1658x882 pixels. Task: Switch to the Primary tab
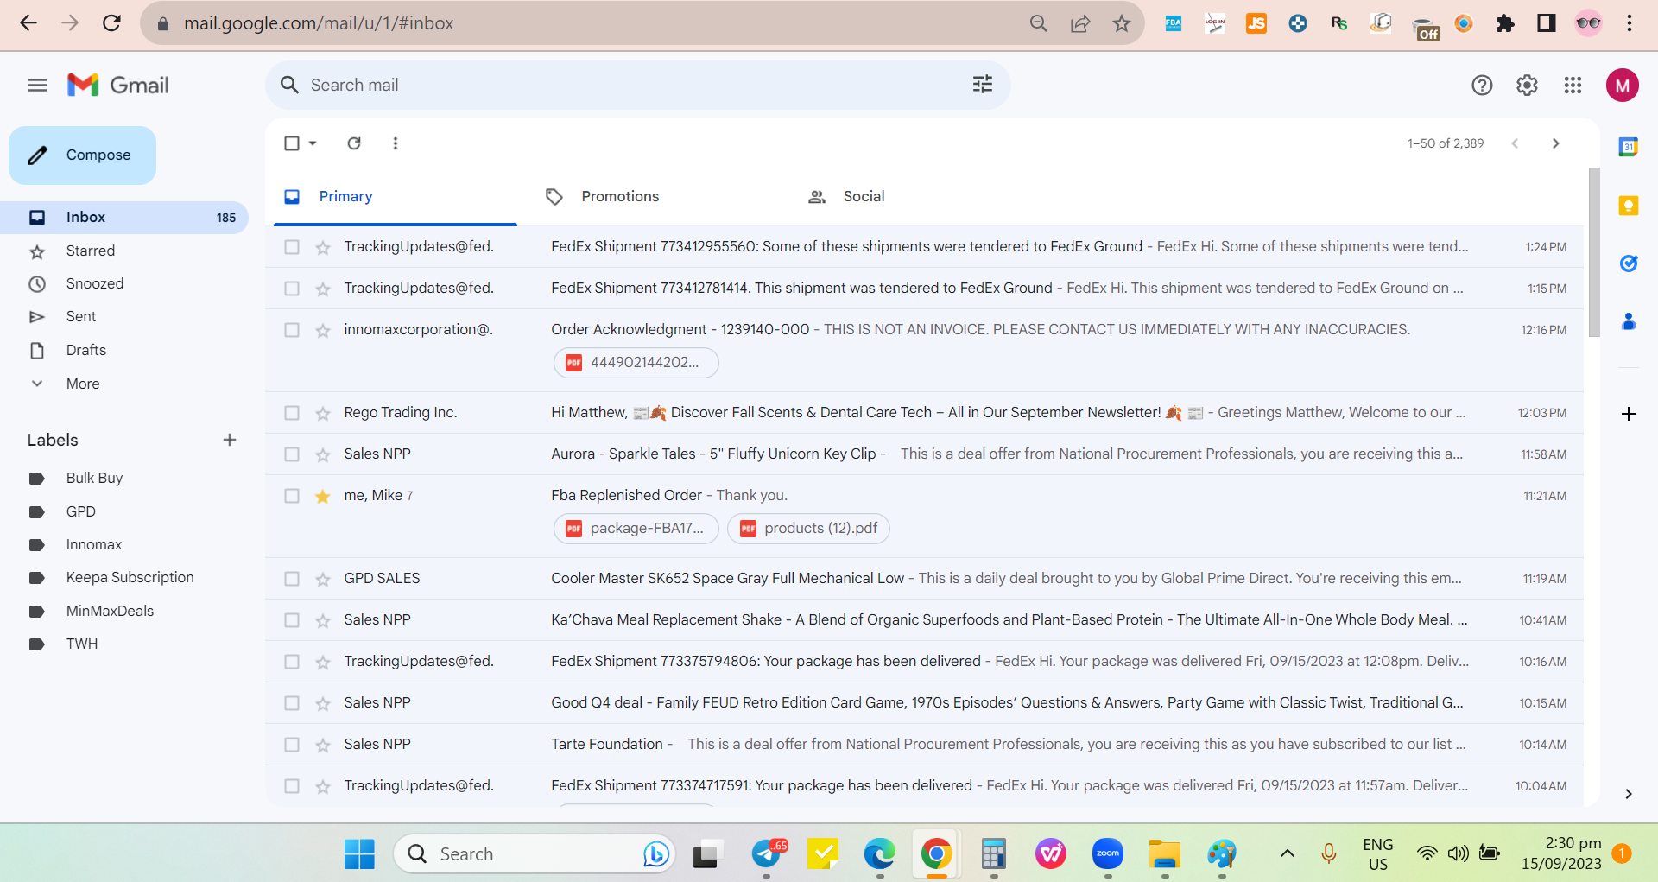click(x=396, y=196)
